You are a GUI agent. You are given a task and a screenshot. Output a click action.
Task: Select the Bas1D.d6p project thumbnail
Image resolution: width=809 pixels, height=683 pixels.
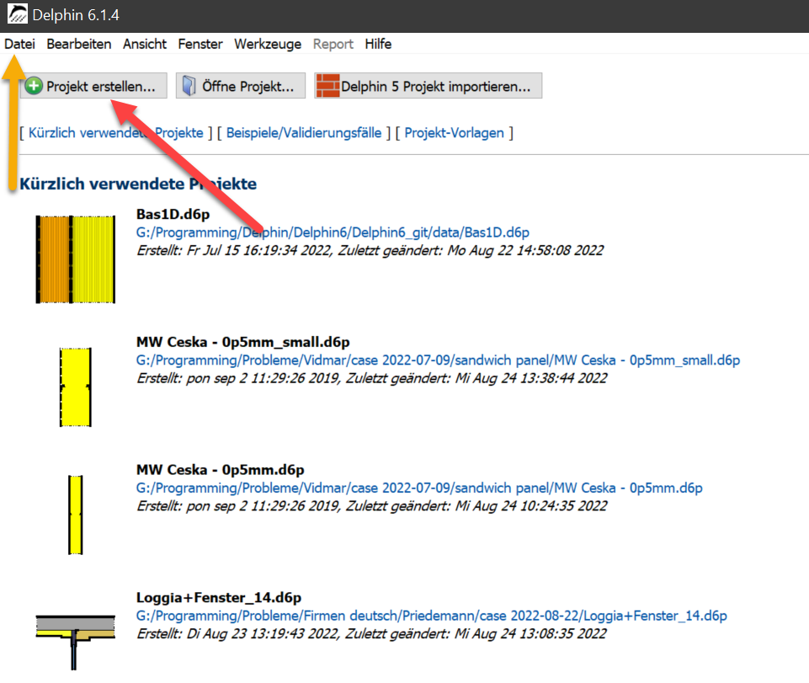pyautogui.click(x=75, y=259)
